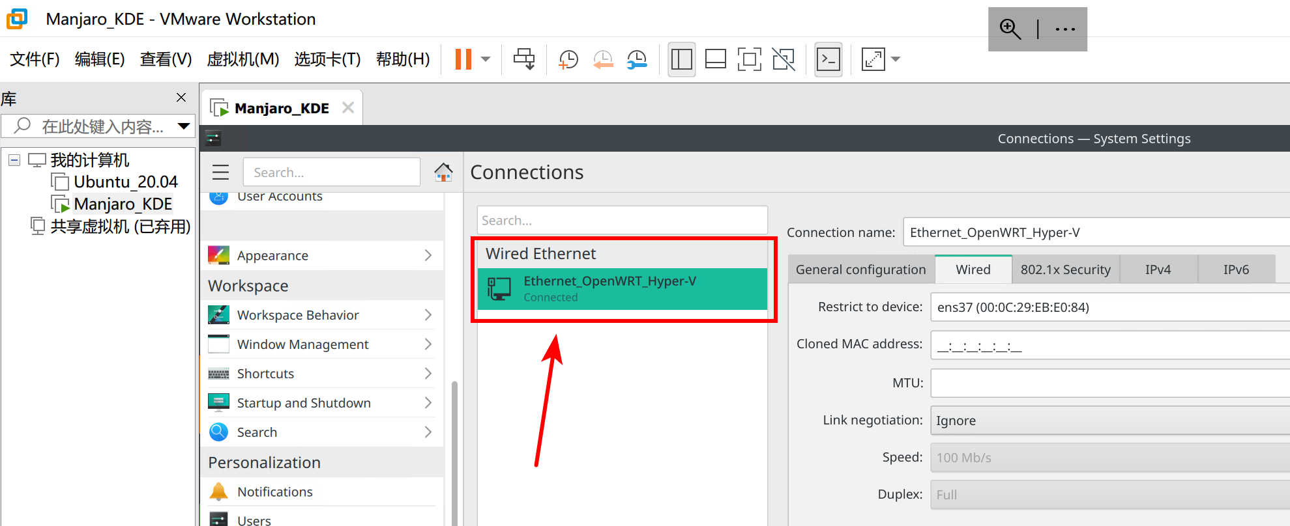Open User Accounts settings
This screenshot has width=1290, height=526.
tap(279, 197)
